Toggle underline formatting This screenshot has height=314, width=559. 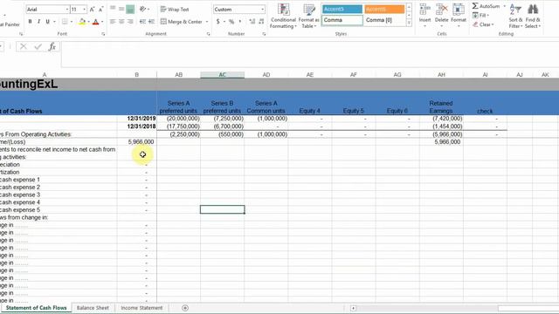click(47, 22)
